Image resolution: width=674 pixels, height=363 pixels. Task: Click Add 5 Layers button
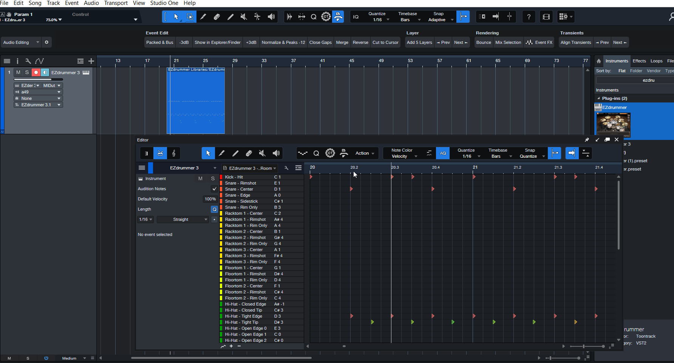coord(419,42)
